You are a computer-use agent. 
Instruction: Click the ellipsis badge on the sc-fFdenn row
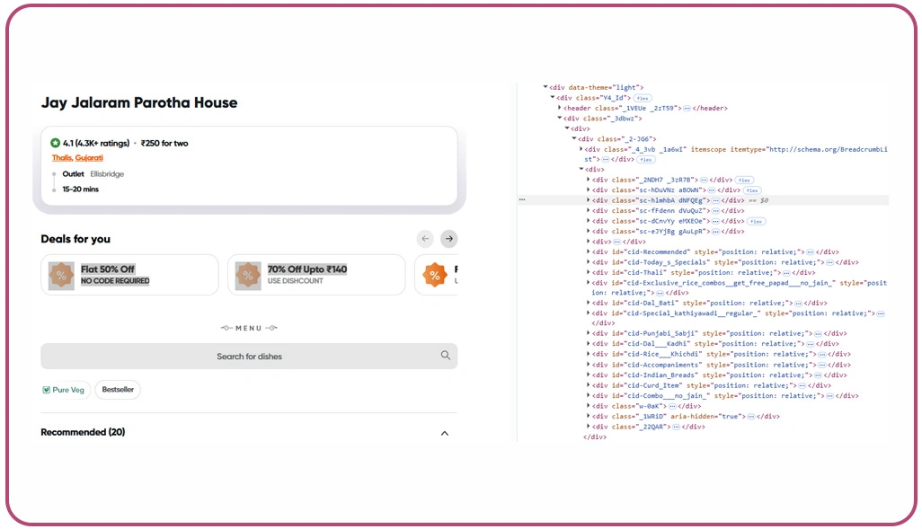point(715,210)
